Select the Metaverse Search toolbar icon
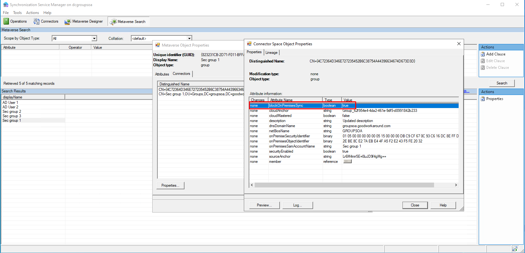The image size is (525, 253). [113, 22]
